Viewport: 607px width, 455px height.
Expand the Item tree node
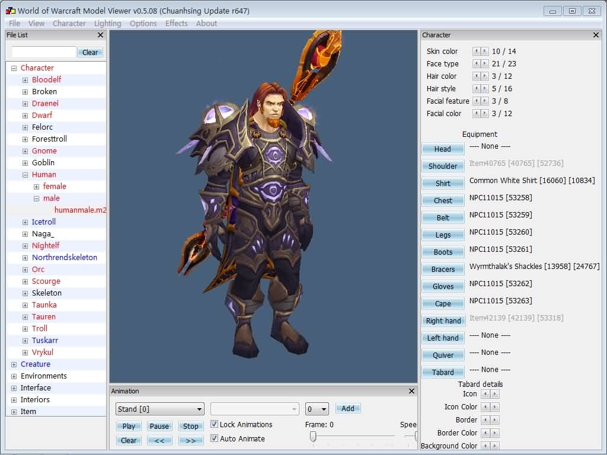(14, 412)
